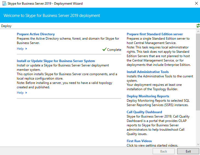Click the Deploy breadcrumb label
The image size is (200, 155).
coord(6,26)
